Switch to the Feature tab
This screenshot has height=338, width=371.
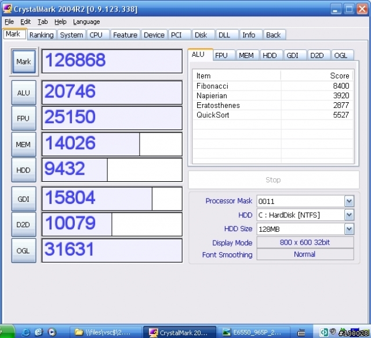coord(125,35)
